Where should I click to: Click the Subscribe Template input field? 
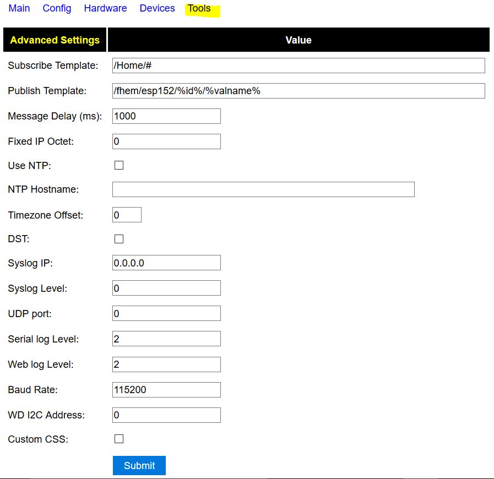click(298, 66)
